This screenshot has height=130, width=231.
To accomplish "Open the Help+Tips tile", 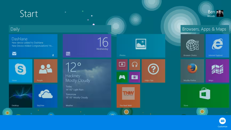I will tap(153, 71).
